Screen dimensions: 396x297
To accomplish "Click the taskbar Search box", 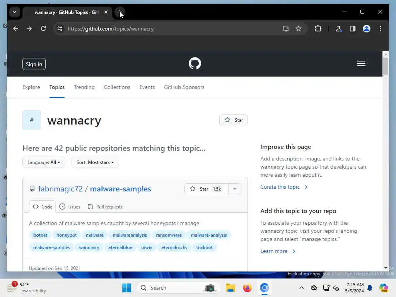I will click(179, 288).
